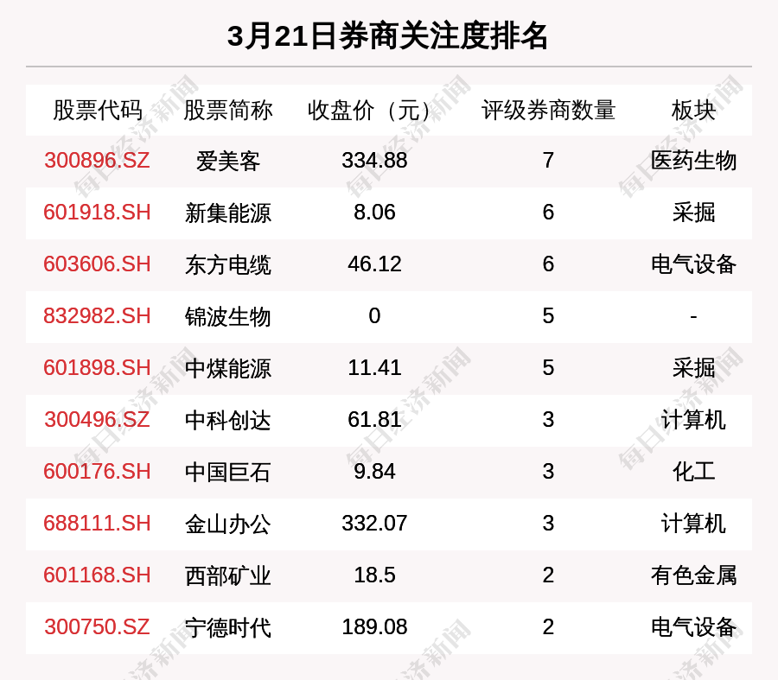This screenshot has height=680, width=778.
Task: Click sector 采掘 for 新集能源
Action: tap(693, 213)
